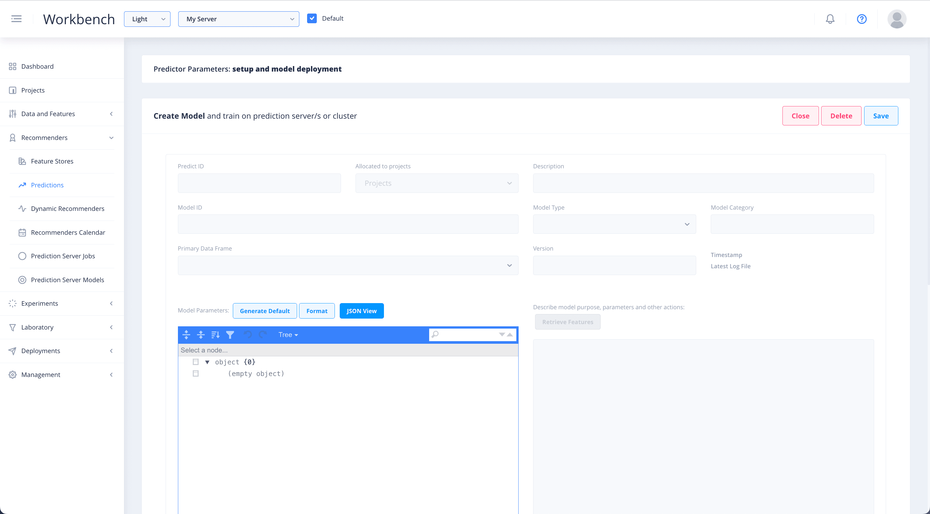This screenshot has width=930, height=514.
Task: Click the expand all icon in tree toolbar
Action: [187, 334]
